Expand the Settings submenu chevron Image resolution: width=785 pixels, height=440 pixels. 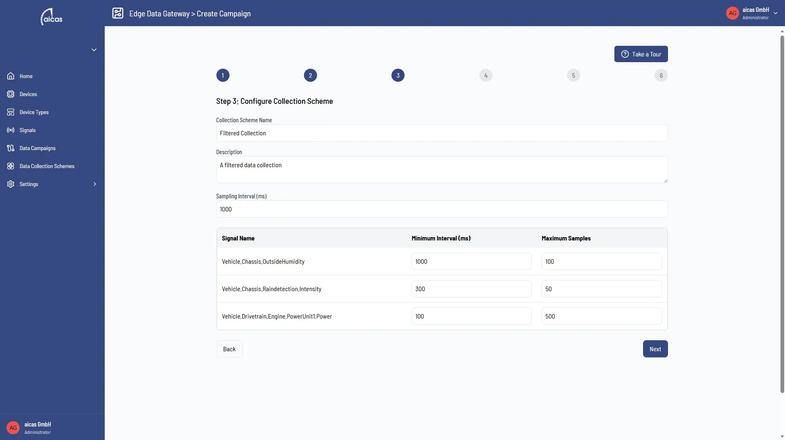pos(95,184)
